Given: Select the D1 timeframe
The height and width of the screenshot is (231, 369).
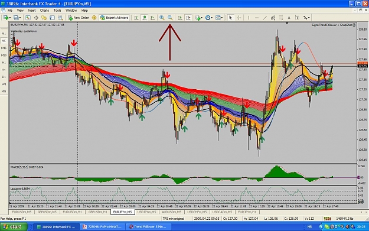Looking at the screenshot, I should (4, 77).
